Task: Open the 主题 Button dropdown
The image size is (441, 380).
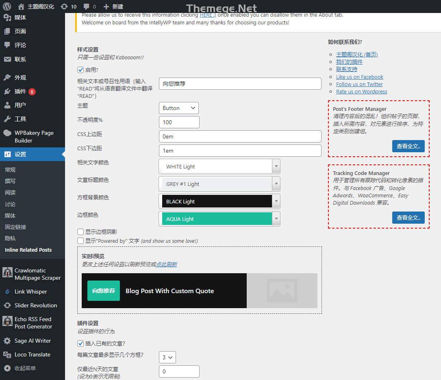Action: click(x=178, y=108)
